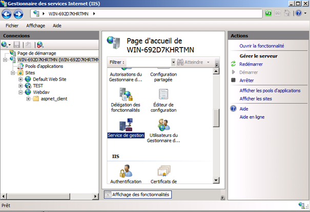This screenshot has width=310, height=212.
Task: Expand the TEST site node
Action: [21, 86]
